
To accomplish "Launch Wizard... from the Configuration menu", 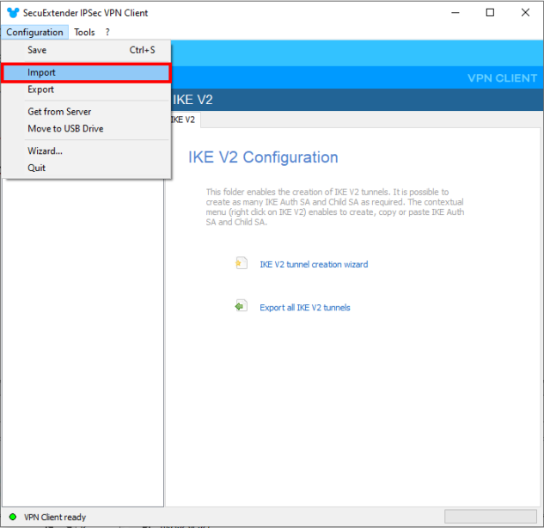I will tap(45, 151).
